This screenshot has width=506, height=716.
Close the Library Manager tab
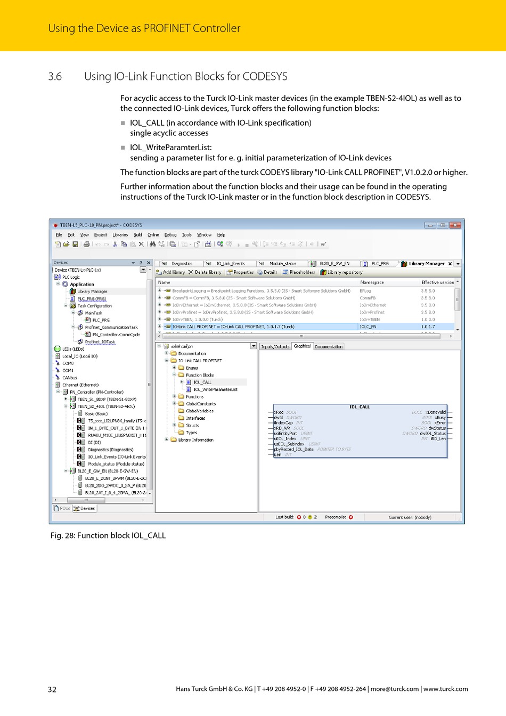click(450, 264)
